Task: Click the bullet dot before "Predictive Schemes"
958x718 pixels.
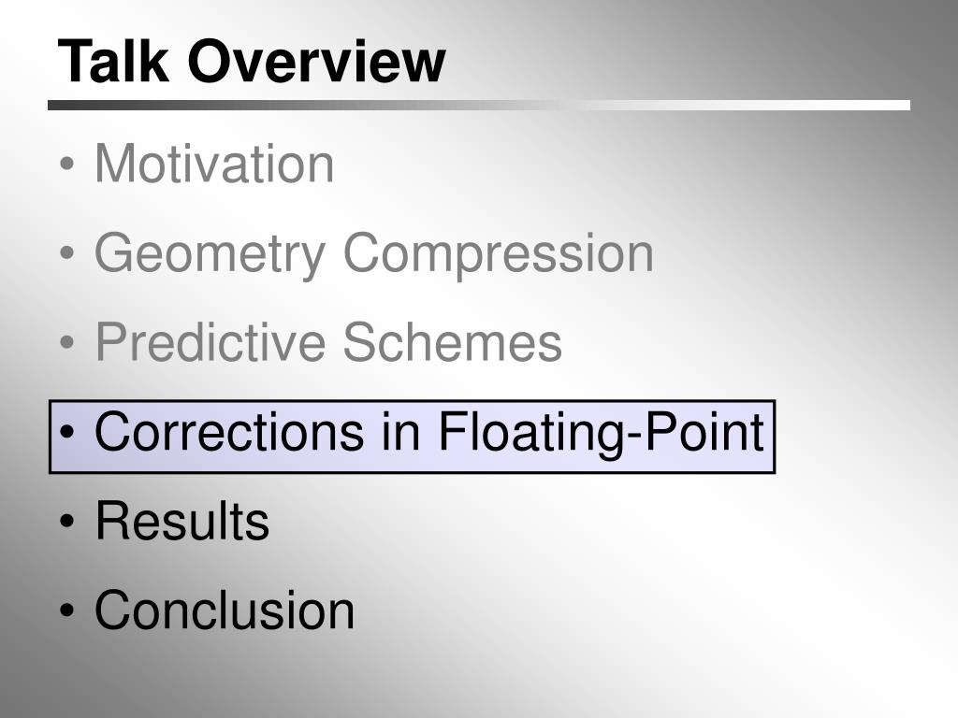Action: (66, 342)
